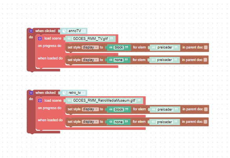Edit the 'block' value in annoTV handler
The image size is (230, 158).
[x=119, y=47]
